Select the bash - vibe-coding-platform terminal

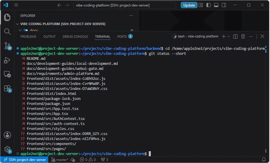[195, 36]
